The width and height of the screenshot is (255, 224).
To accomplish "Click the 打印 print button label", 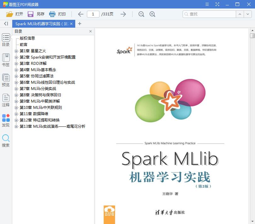I will click(62, 14).
